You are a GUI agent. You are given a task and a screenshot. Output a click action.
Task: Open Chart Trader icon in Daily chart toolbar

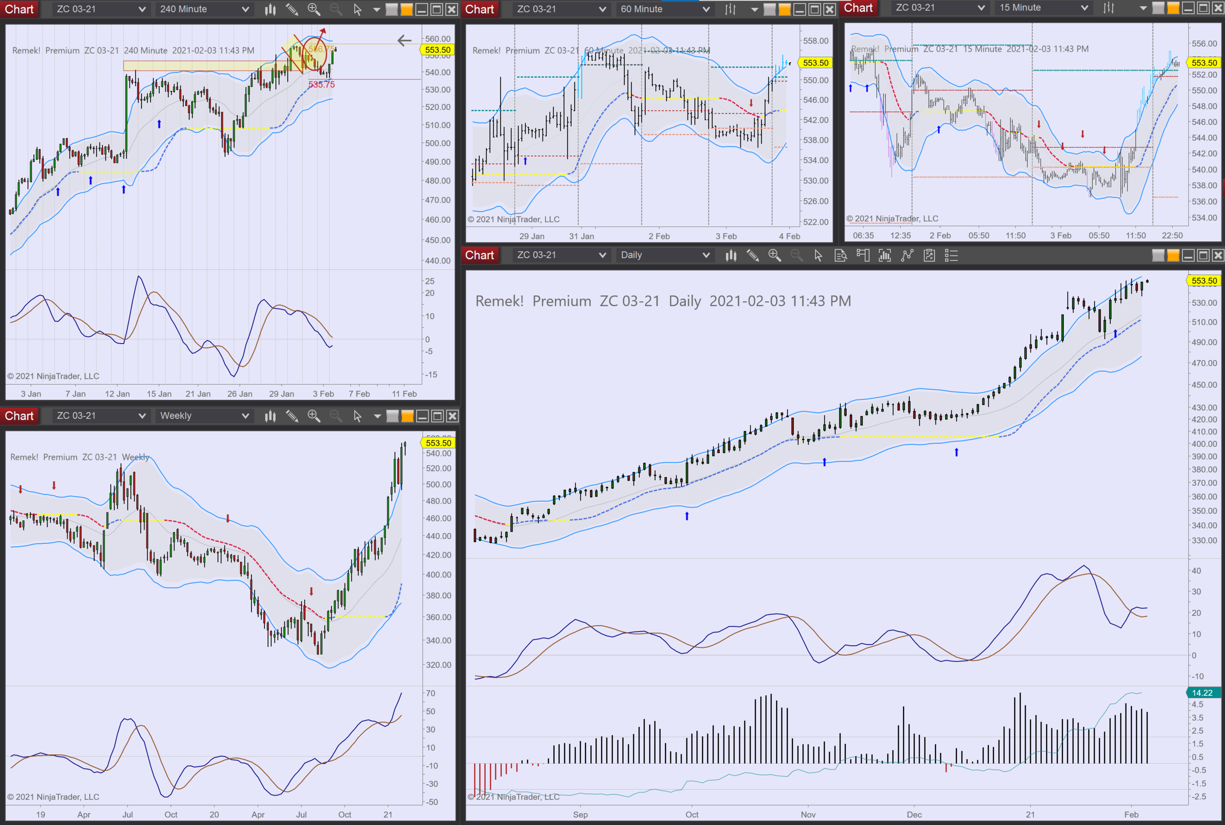point(863,256)
